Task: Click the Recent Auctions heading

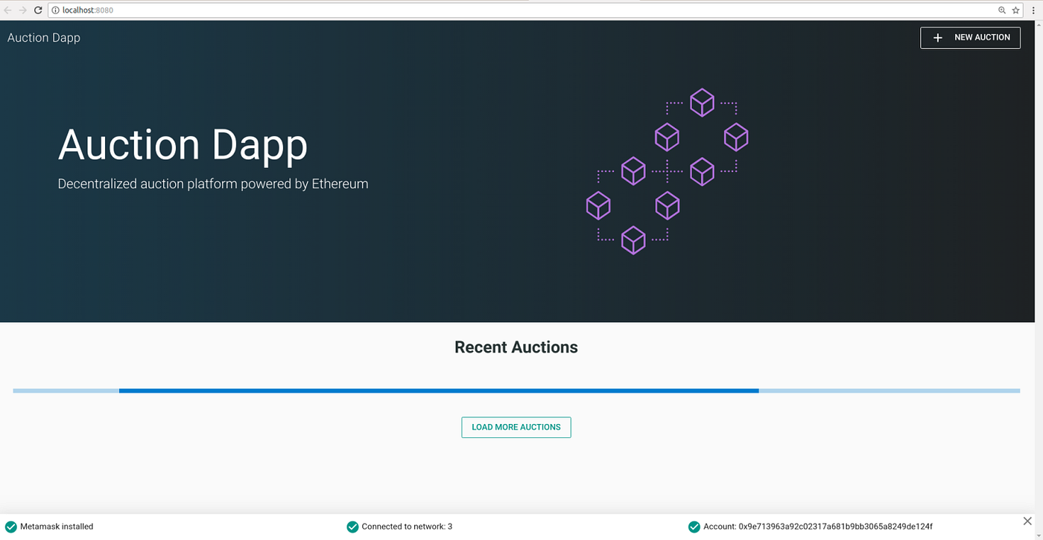Action: point(516,347)
